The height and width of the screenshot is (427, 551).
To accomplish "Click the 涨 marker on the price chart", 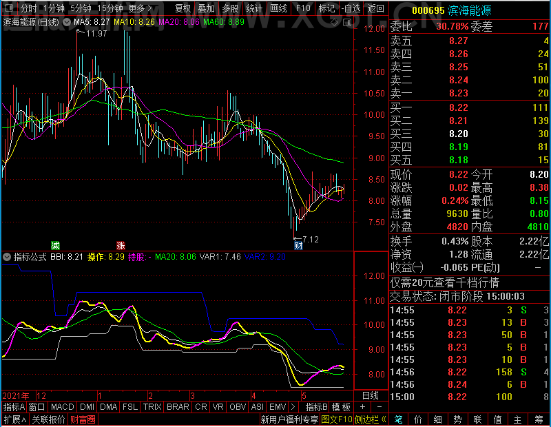I will point(121,245).
